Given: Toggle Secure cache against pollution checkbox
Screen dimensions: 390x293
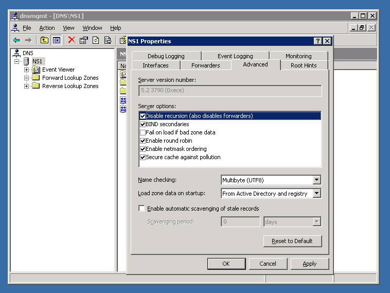Looking at the screenshot, I should pos(143,157).
